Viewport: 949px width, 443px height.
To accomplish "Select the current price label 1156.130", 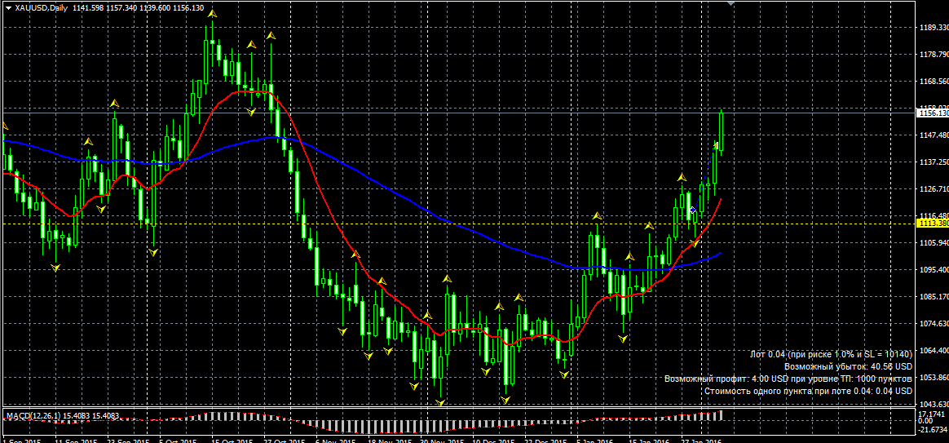I will click(933, 113).
